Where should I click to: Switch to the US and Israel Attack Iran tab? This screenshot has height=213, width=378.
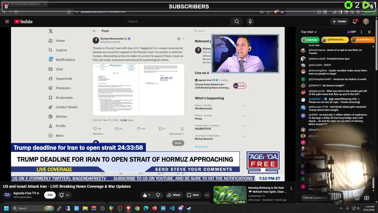coord(24,4)
